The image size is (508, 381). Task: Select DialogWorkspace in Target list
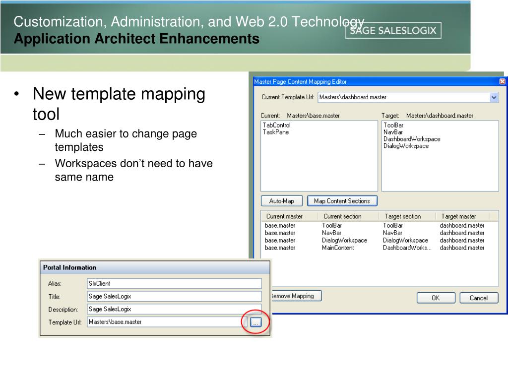click(406, 146)
